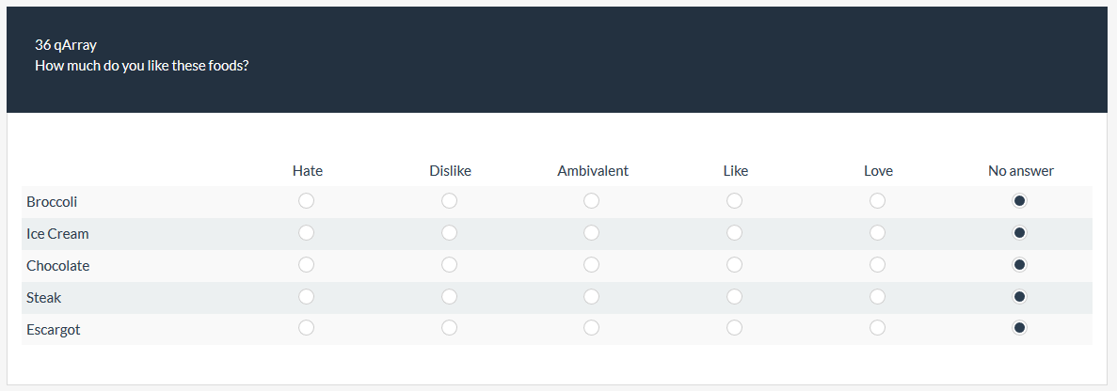Choose Like for Steak
1117x391 pixels.
coord(734,297)
